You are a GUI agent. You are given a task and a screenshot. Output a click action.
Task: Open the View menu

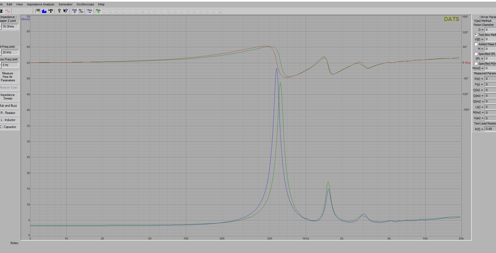(19, 4)
